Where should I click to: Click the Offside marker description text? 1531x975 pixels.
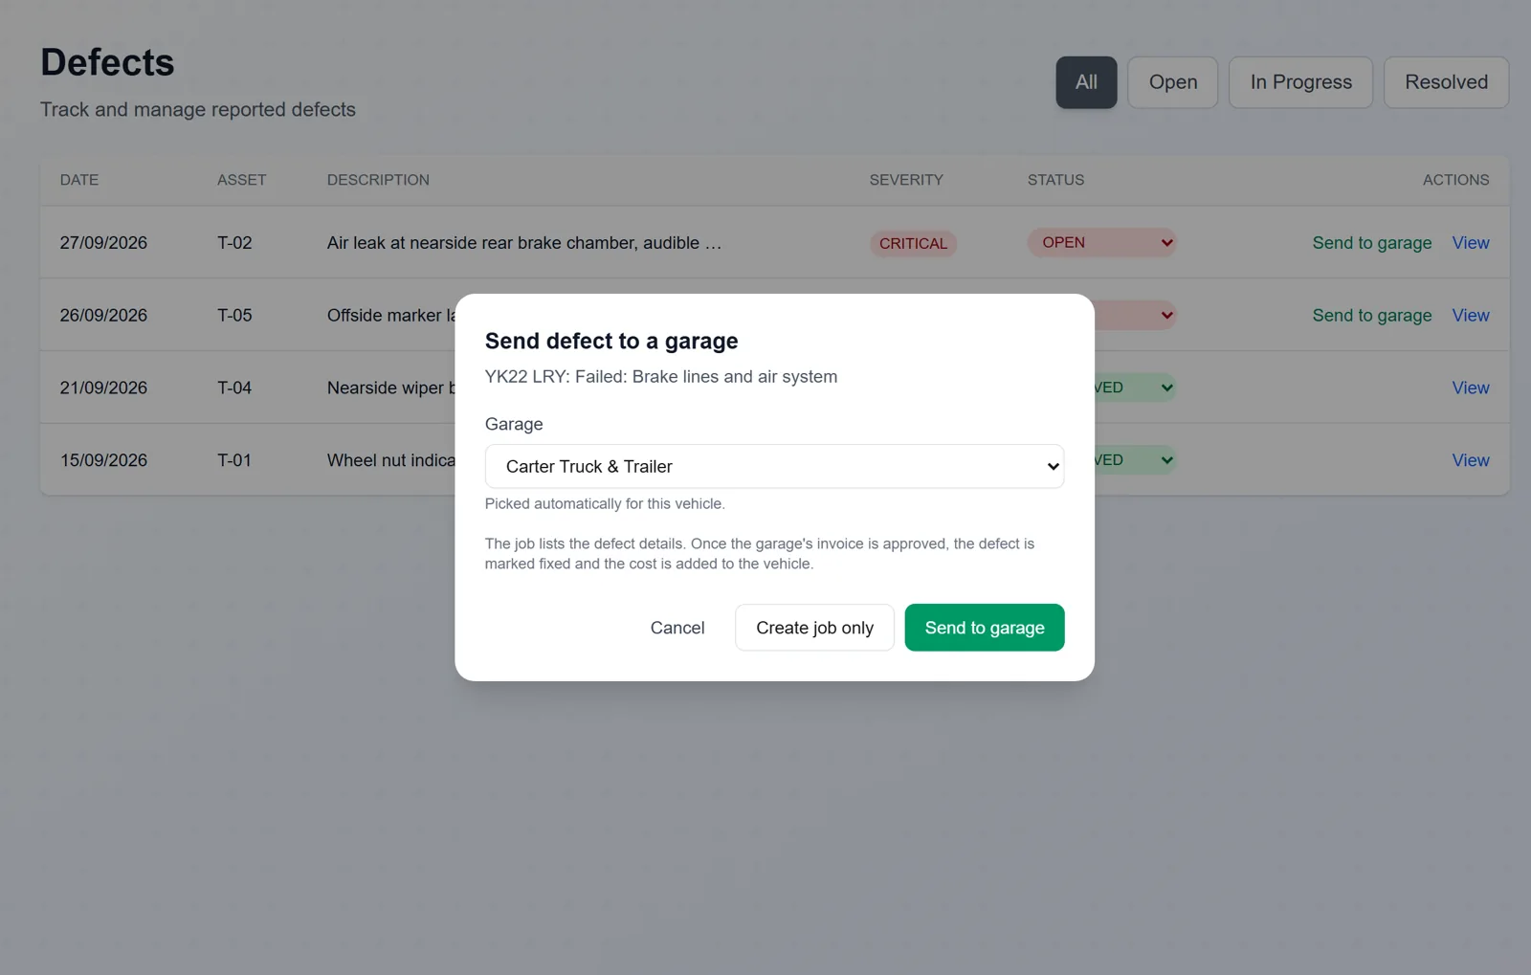coord(390,316)
